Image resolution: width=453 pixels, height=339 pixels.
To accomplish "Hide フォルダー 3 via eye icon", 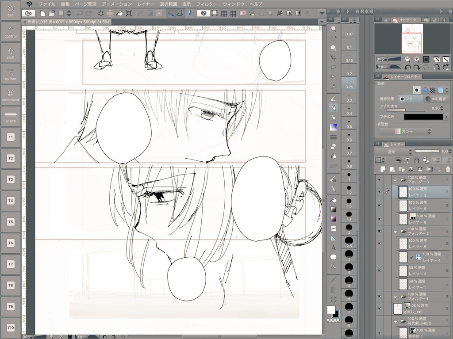I will point(379,179).
